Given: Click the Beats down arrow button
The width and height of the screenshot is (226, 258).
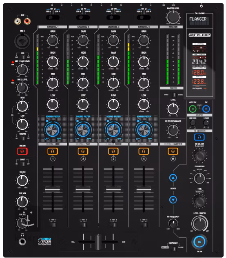Looking at the screenshot, I should (x=173, y=200).
